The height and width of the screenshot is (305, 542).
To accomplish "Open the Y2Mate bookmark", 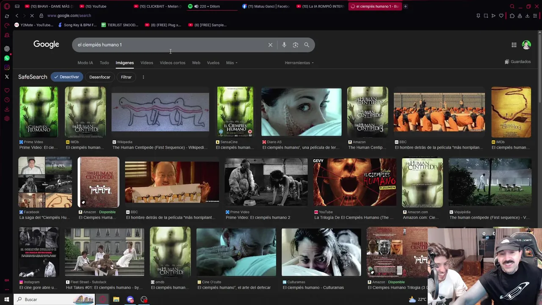I will tap(34, 25).
